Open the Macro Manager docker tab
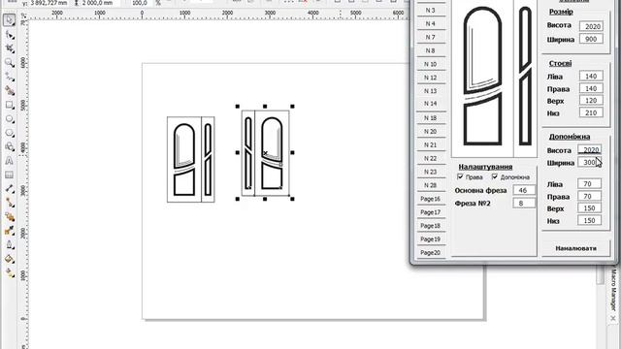 point(613,290)
